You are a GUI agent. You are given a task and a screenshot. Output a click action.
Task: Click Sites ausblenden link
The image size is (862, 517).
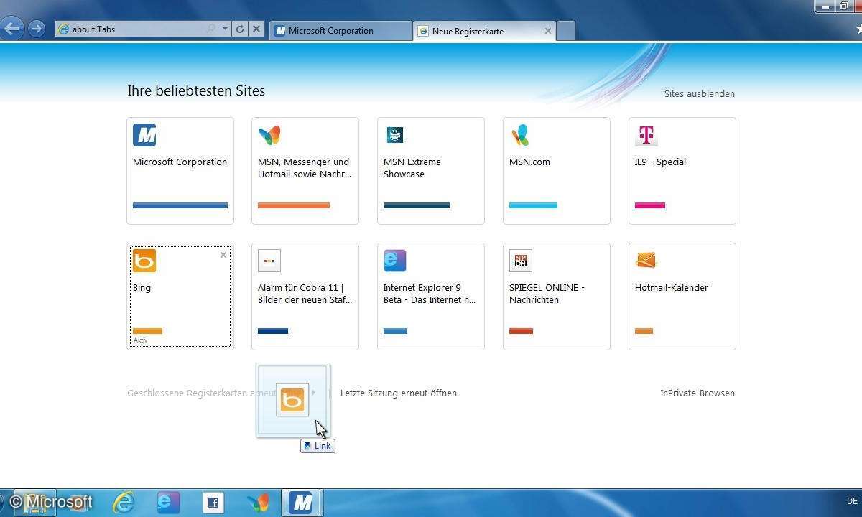click(x=699, y=93)
